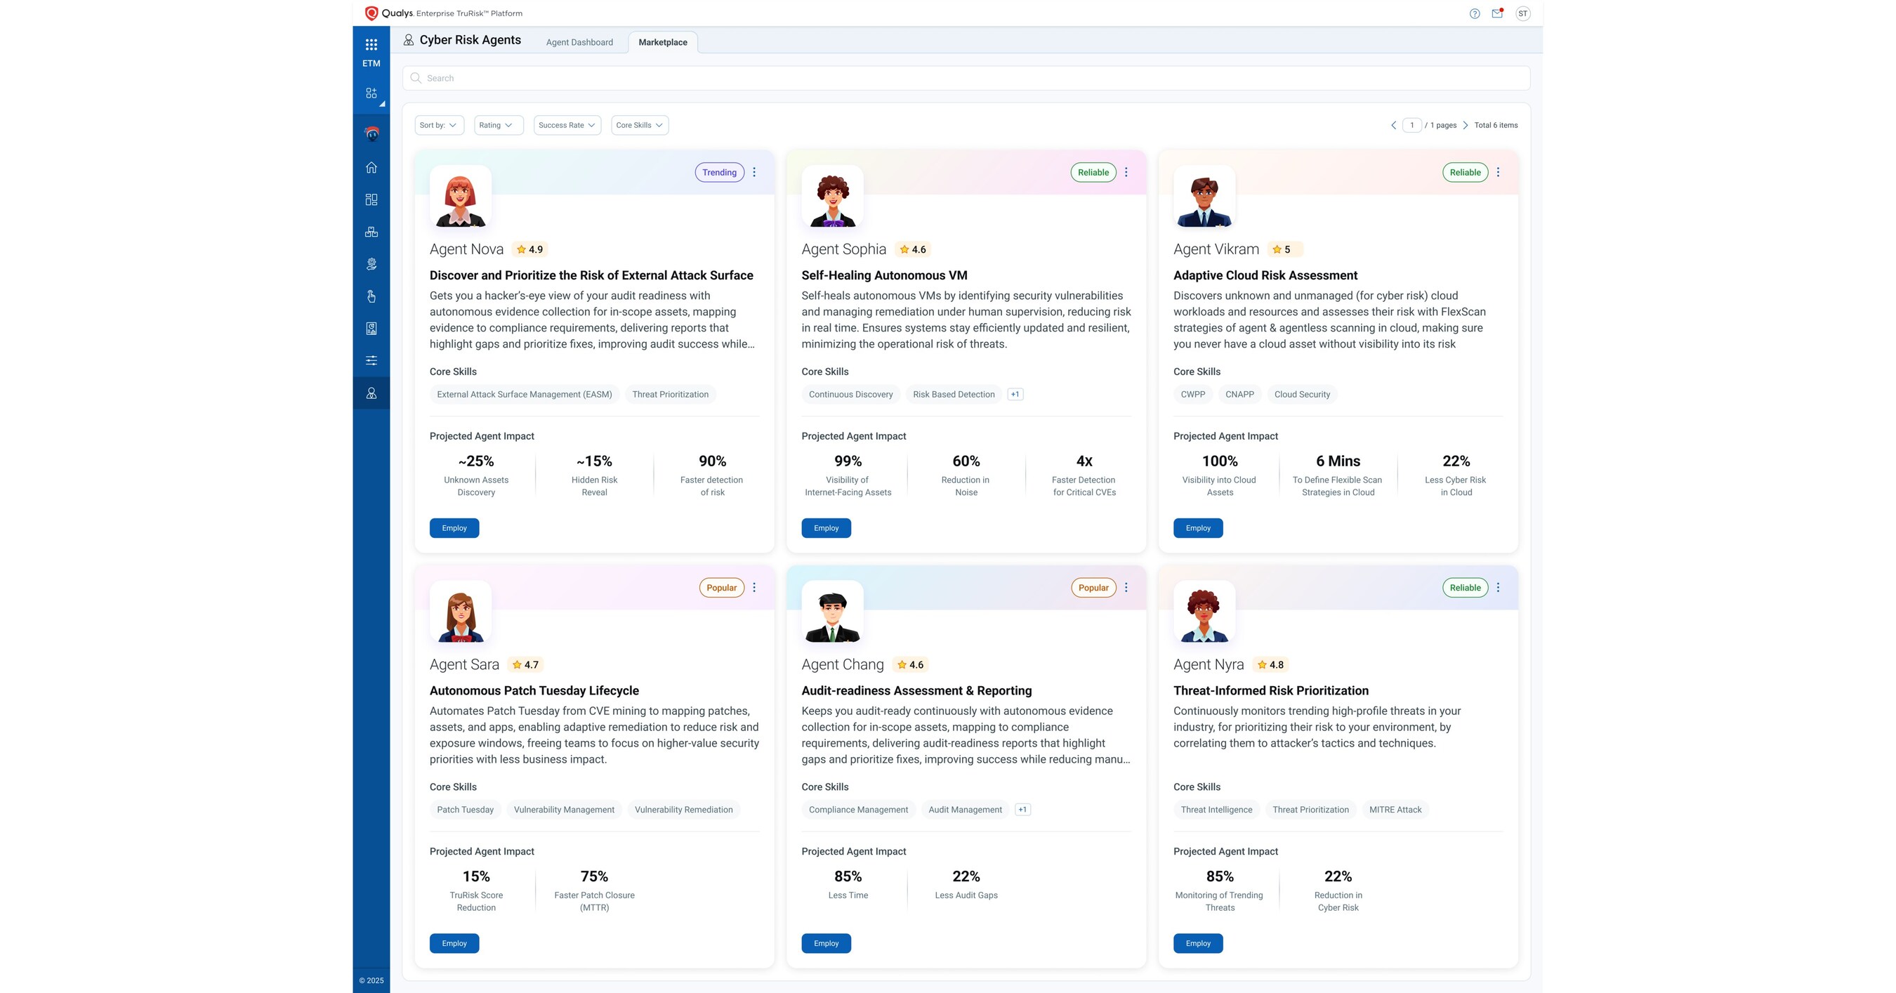Focus the agent Search field
Image resolution: width=1896 pixels, height=993 pixels.
[966, 78]
